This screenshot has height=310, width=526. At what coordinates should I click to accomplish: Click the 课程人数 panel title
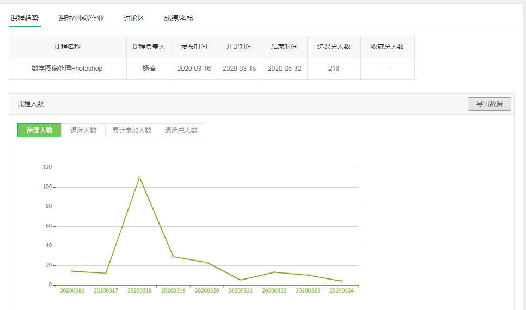(x=31, y=104)
